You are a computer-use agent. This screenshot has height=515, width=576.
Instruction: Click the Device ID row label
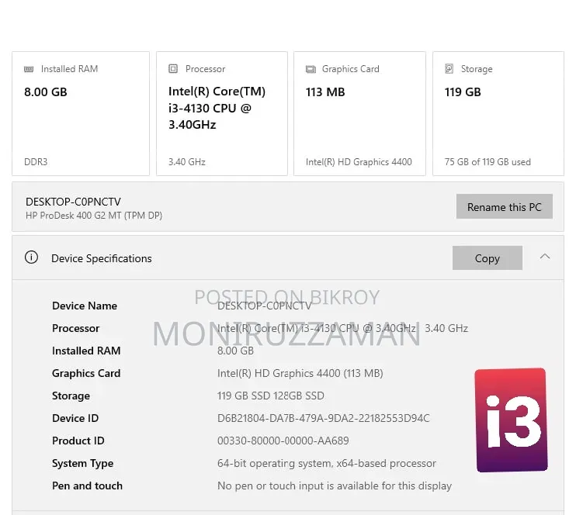pos(75,418)
